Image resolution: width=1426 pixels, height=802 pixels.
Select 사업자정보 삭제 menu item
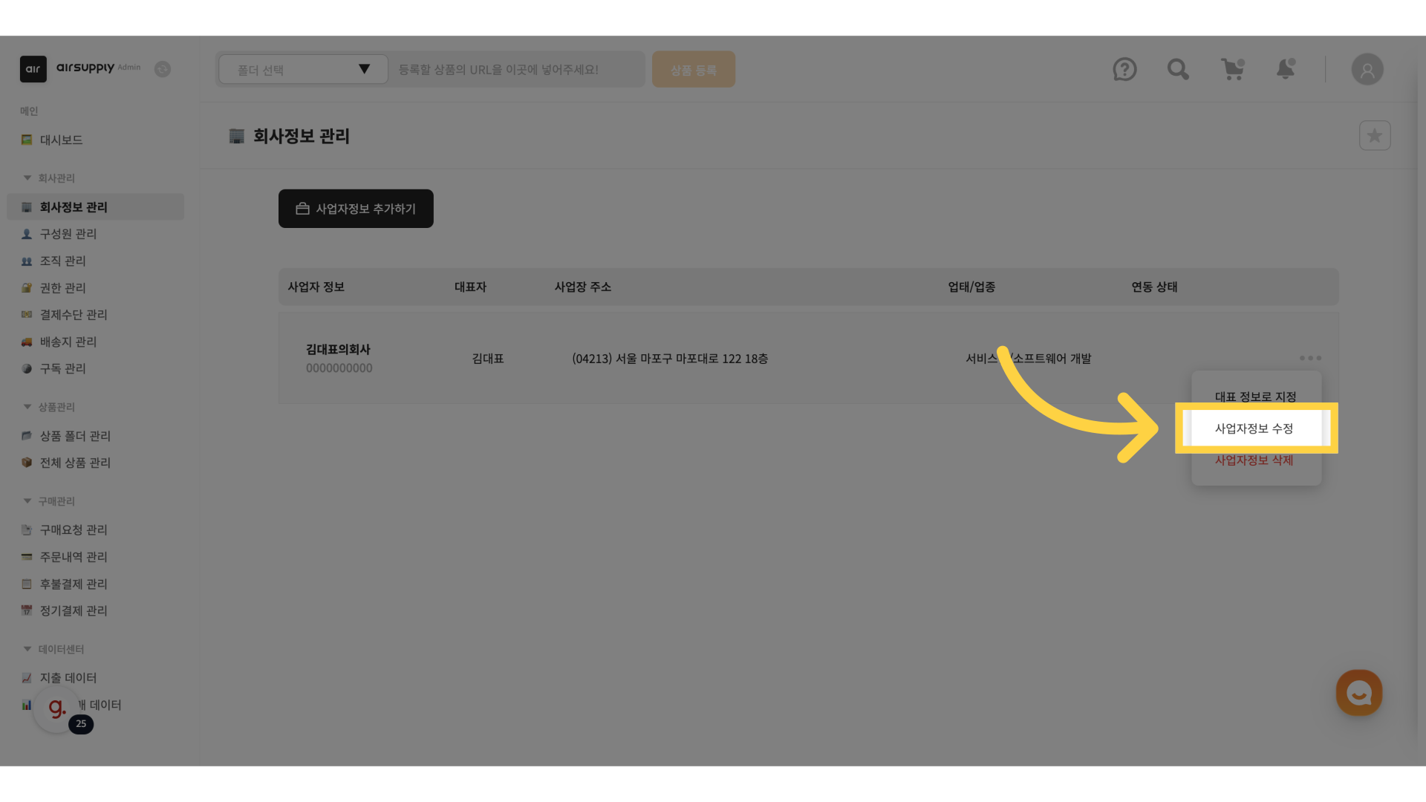tap(1254, 460)
